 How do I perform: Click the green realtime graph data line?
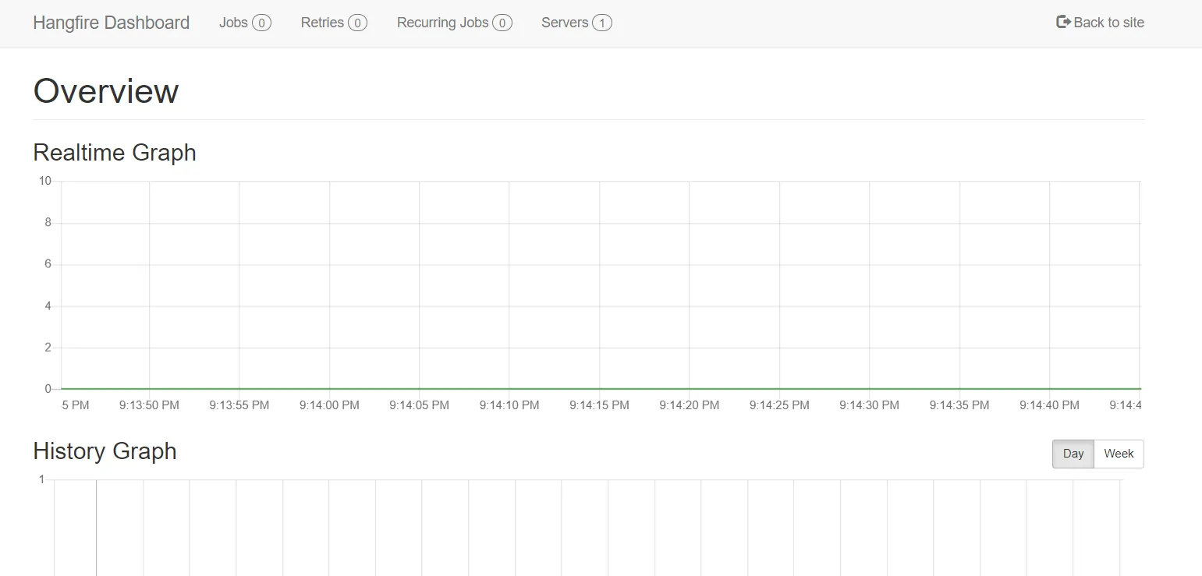(x=601, y=388)
